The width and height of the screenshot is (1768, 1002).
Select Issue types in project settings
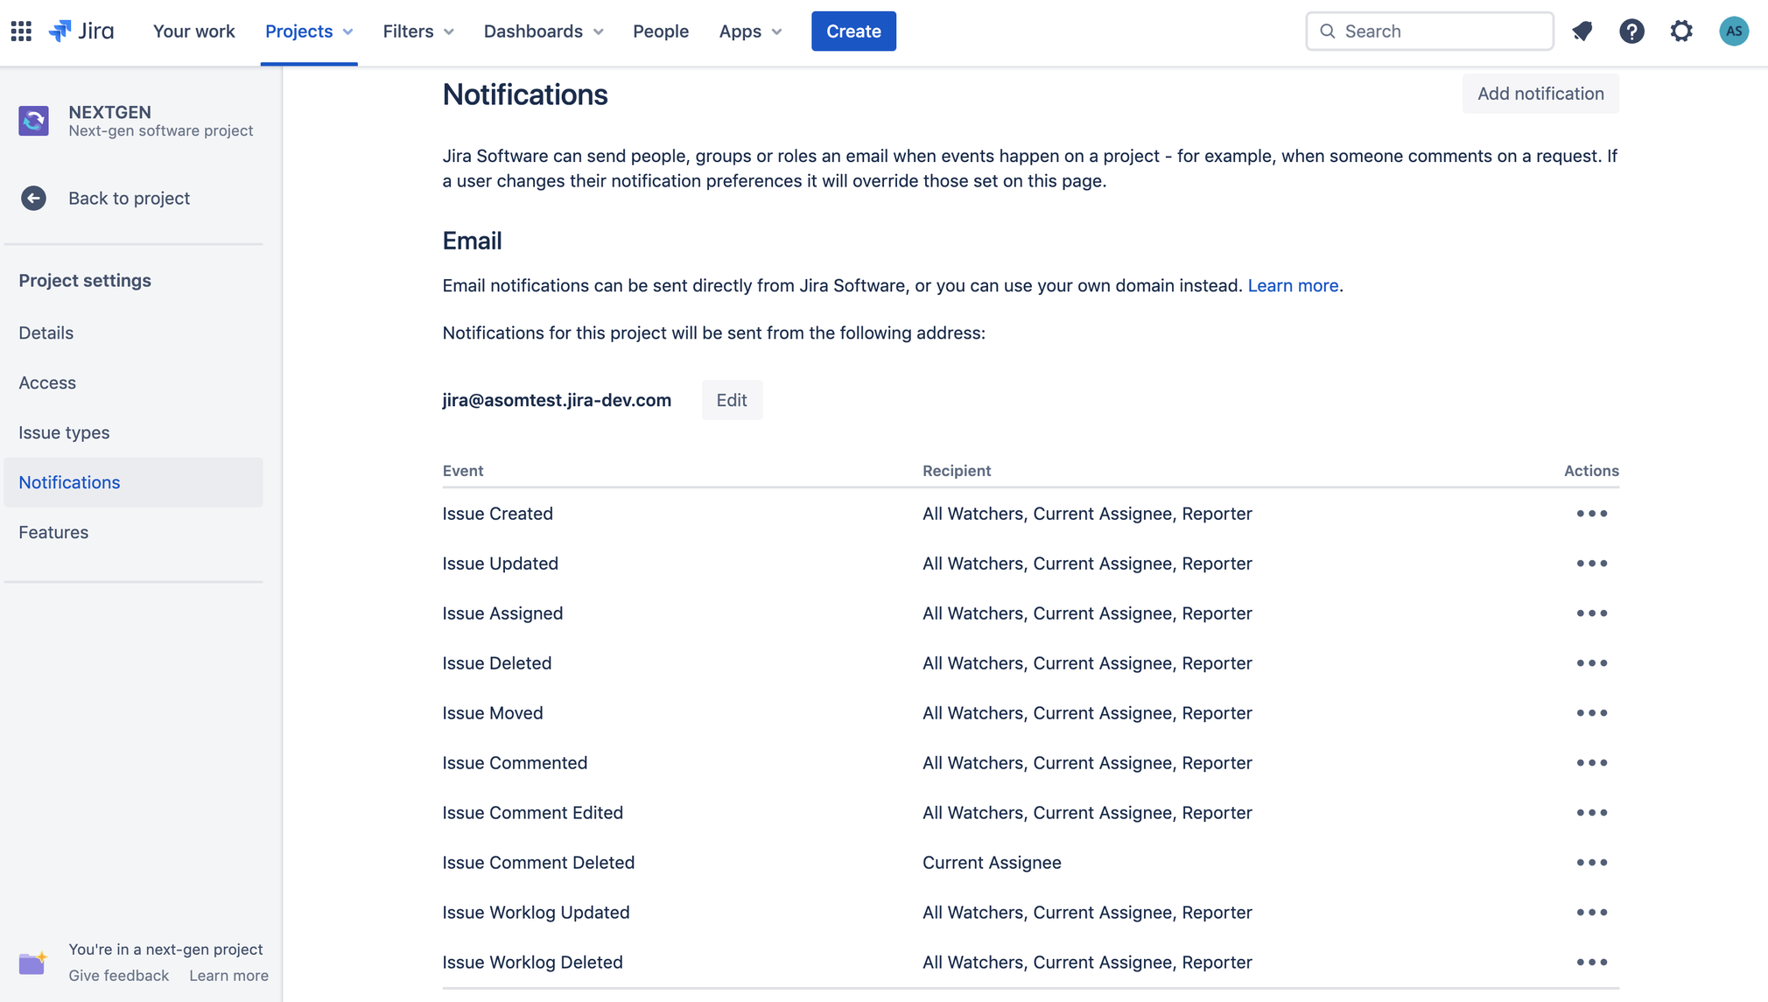point(64,432)
